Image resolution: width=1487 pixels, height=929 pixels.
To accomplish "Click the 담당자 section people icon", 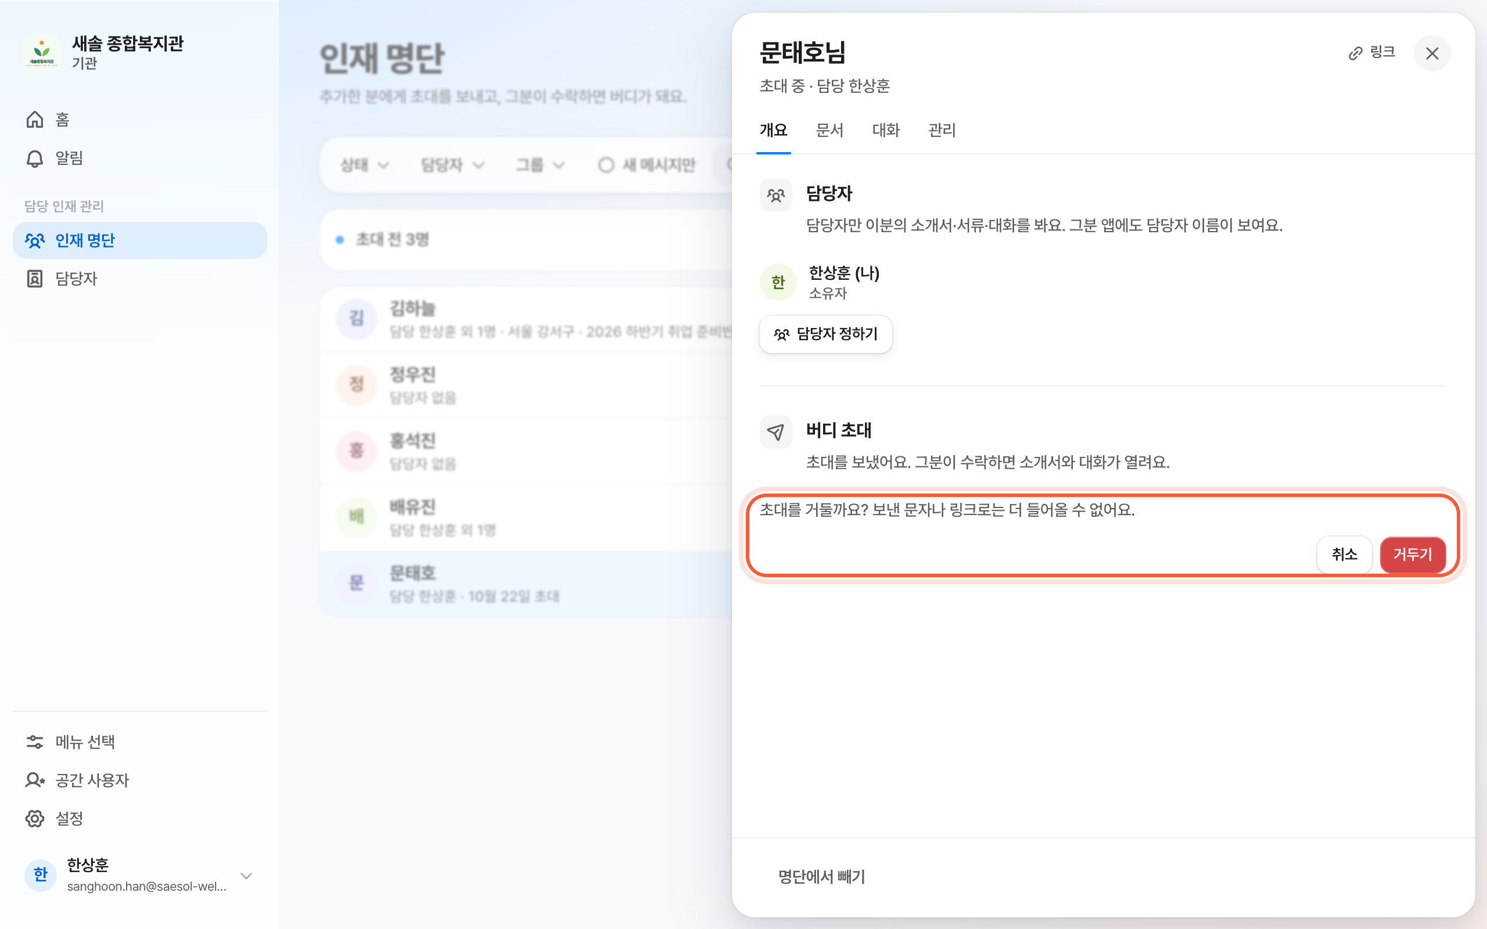I will coord(775,196).
